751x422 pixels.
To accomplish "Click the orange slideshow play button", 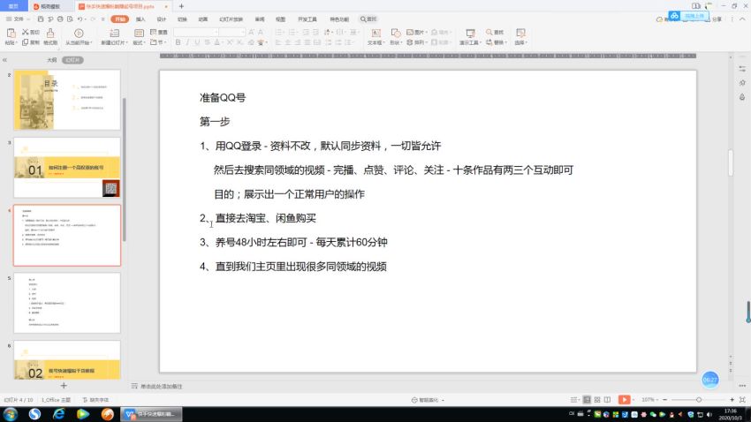I will (x=624, y=400).
